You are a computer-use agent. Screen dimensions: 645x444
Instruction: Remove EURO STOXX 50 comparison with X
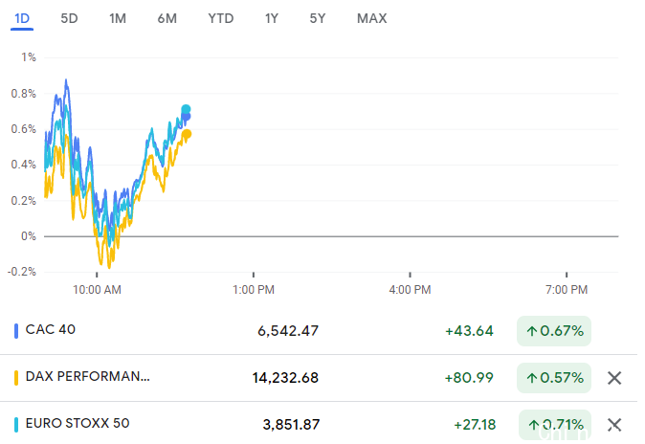point(614,424)
